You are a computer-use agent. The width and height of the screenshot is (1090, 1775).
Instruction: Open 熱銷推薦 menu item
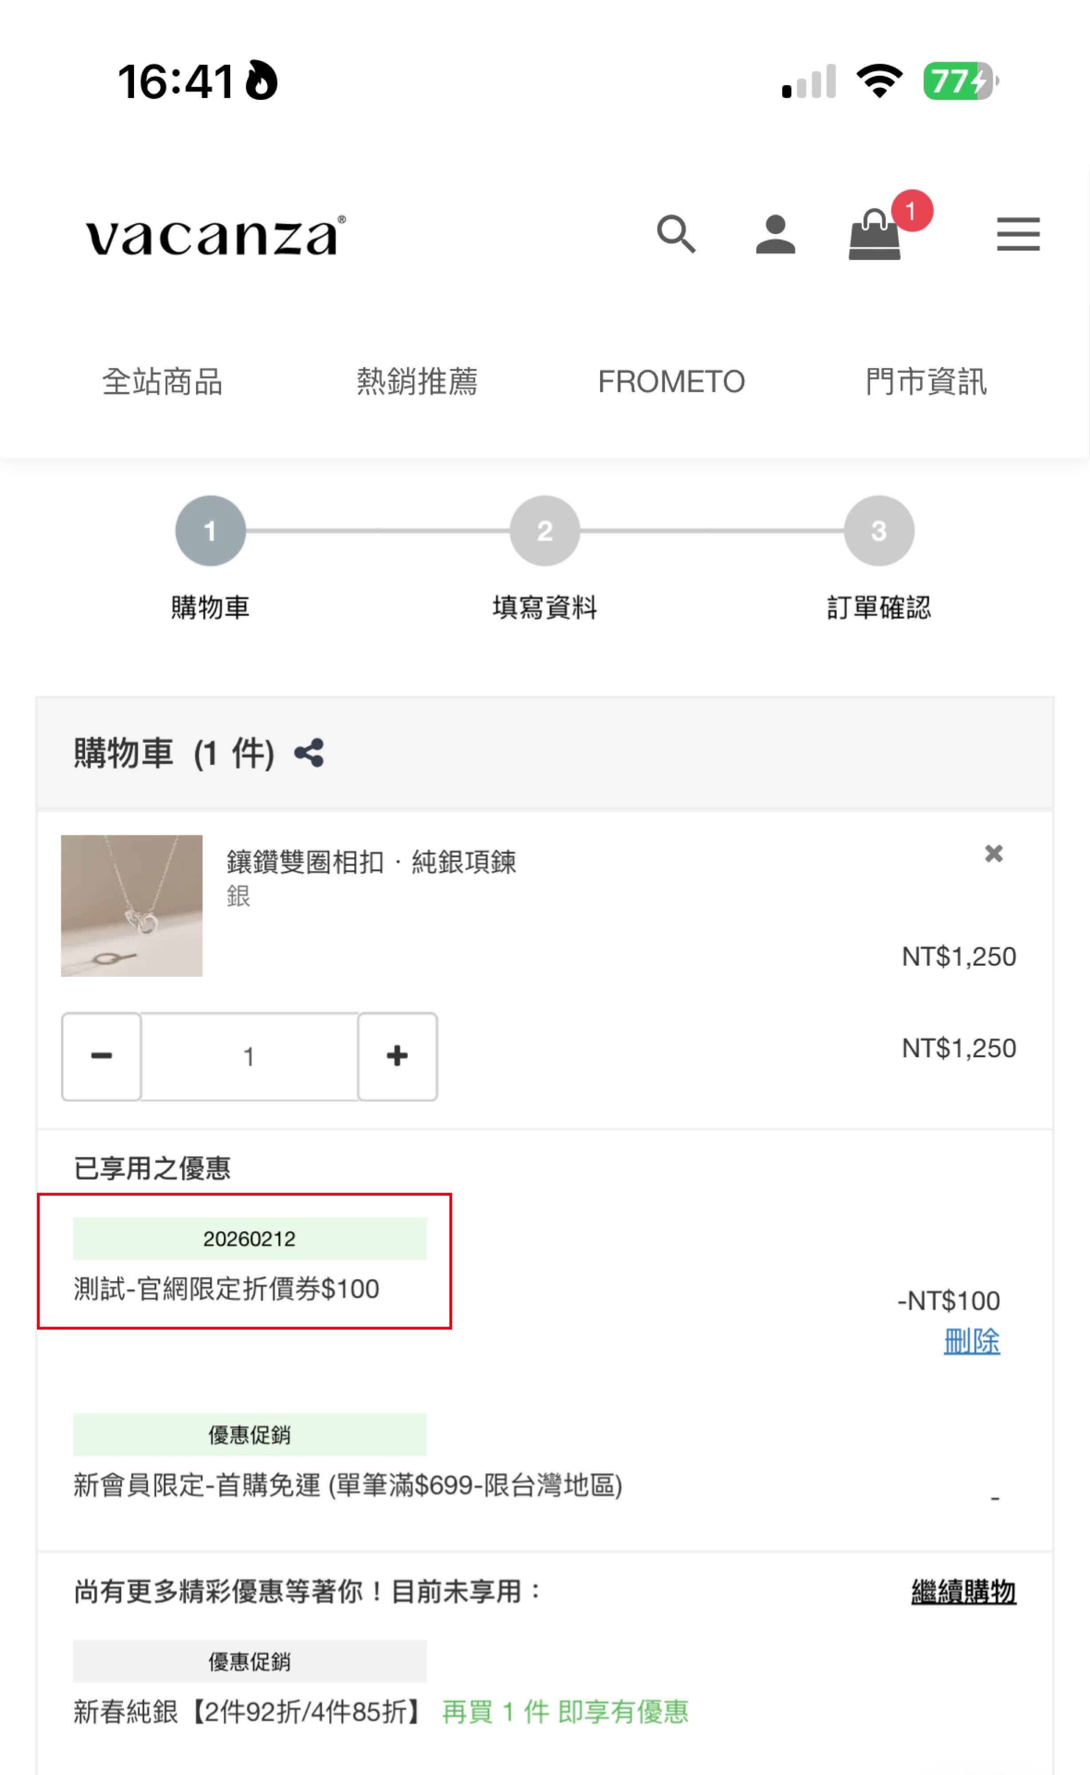417,381
